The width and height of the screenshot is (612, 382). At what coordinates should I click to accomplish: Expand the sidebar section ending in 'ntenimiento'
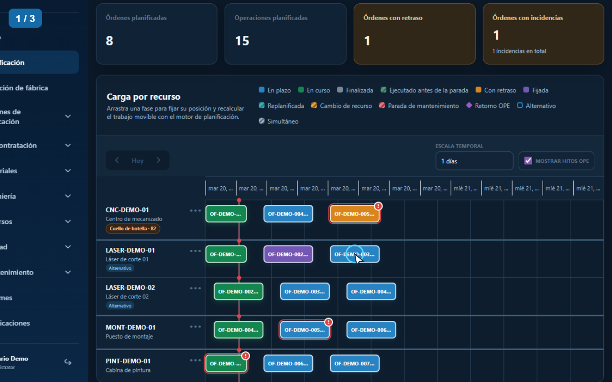[68, 272]
